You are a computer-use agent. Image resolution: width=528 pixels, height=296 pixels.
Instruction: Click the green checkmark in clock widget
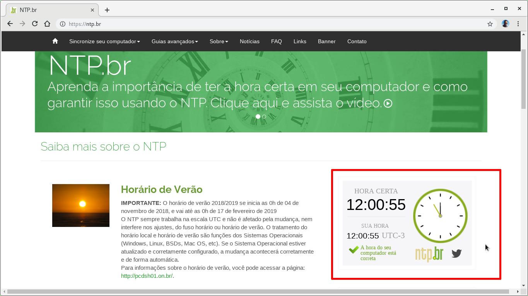coord(354,250)
